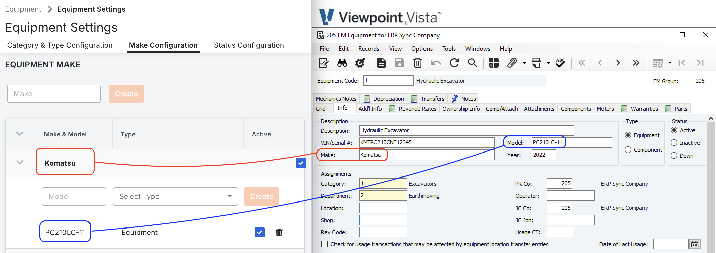Screen dimensions: 716x253
Task: Open the Select Type dropdown
Action: (175, 196)
